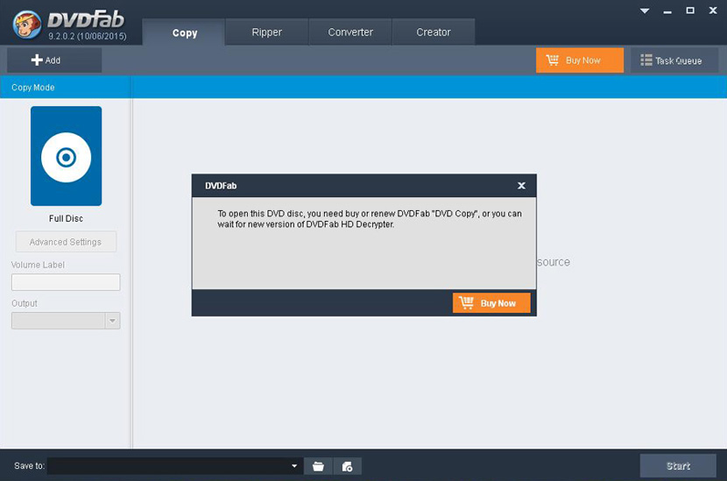This screenshot has width=727, height=481.
Task: Close the DVDFab main window
Action: [713, 11]
